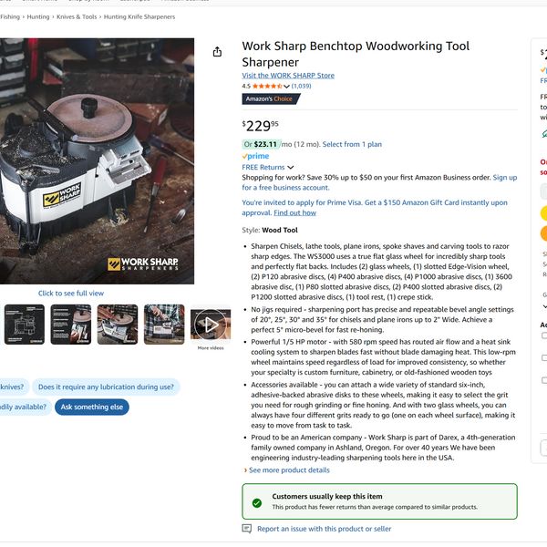Screen dimensions: 547x547
Task: Visit the WORK SHARP Store link
Action: [288, 75]
